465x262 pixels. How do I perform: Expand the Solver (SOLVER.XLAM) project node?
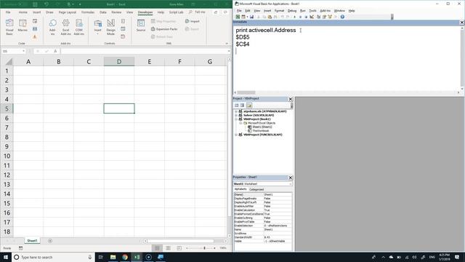coord(236,115)
